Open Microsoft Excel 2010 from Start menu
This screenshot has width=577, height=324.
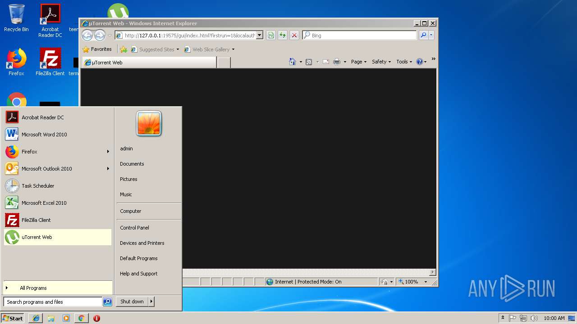pos(57,203)
